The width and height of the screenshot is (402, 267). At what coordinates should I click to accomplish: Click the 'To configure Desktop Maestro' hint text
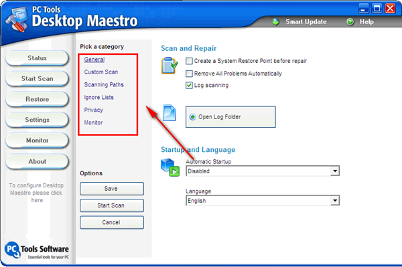tap(36, 193)
